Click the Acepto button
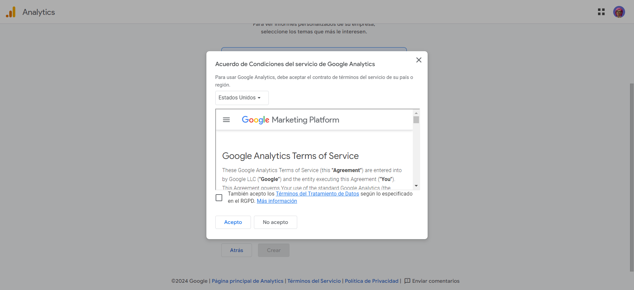The width and height of the screenshot is (634, 290). (233, 222)
